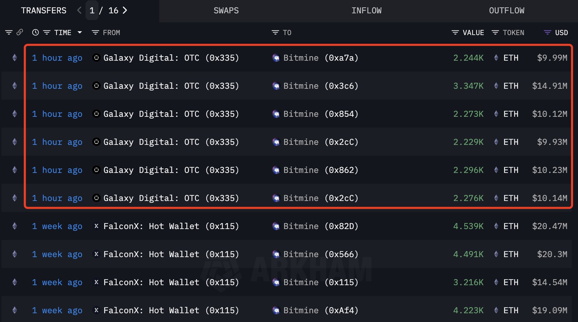
Task: Click Galaxy Digital logo in $10.14M row
Action: pyautogui.click(x=96, y=198)
